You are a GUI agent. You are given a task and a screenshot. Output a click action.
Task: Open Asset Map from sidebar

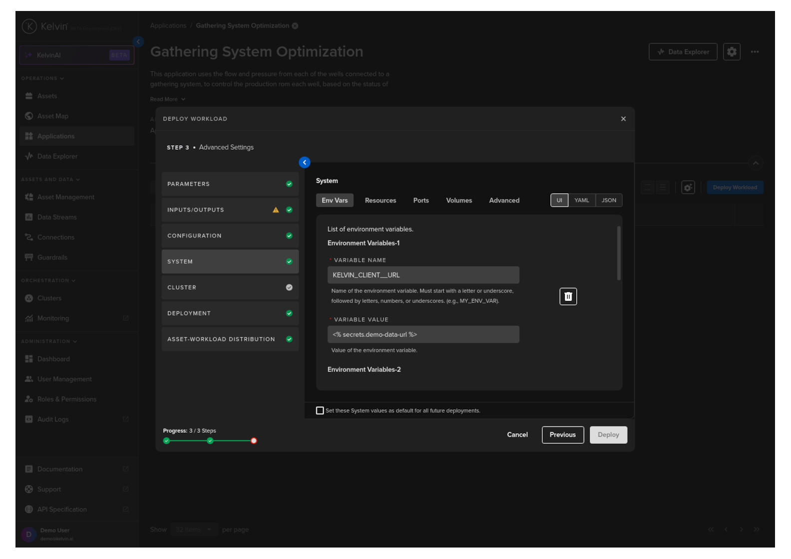click(52, 116)
